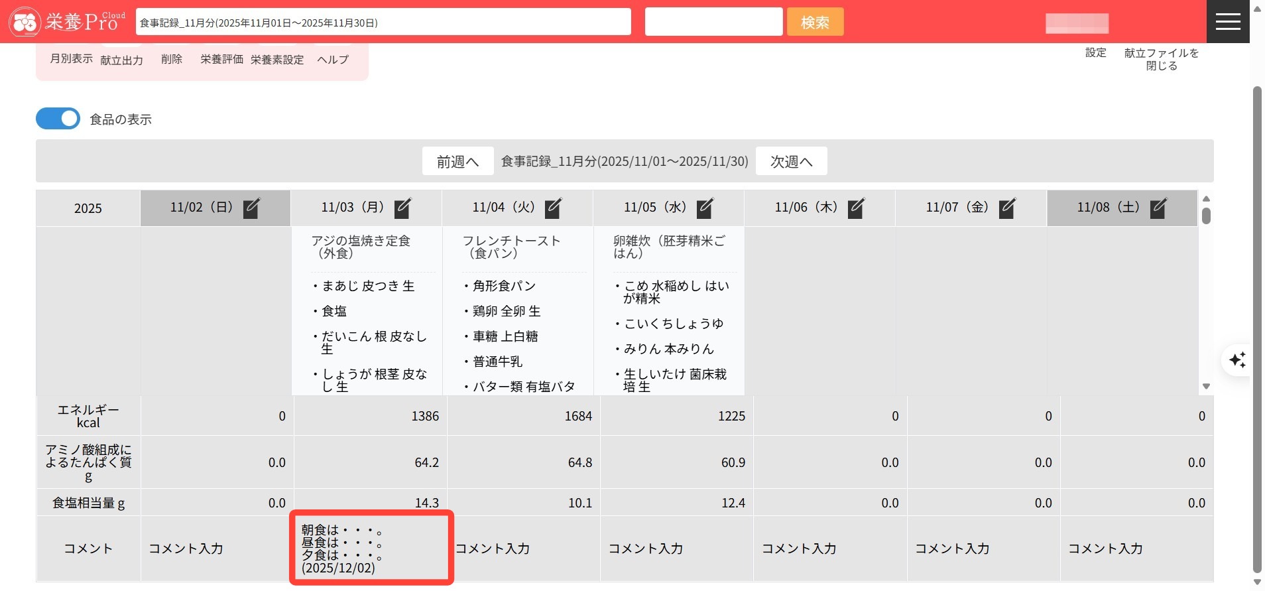Click the edit icon for 11/07 (金)
The height and width of the screenshot is (591, 1265).
(x=1007, y=208)
